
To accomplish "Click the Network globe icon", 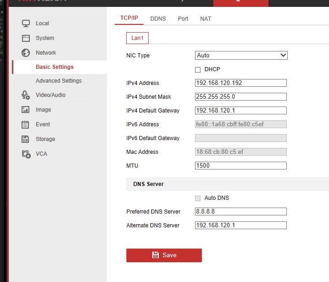I will pos(26,53).
